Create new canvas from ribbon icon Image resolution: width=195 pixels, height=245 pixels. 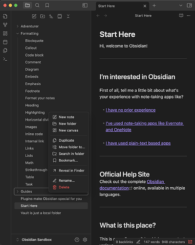5,33
